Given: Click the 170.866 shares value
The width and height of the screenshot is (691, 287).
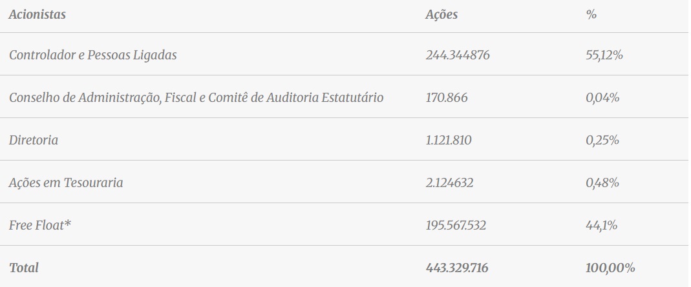Looking at the screenshot, I should tap(447, 97).
